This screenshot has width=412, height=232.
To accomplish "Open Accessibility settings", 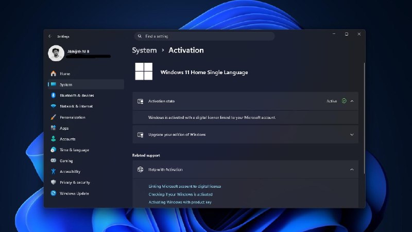I will click(x=86, y=171).
